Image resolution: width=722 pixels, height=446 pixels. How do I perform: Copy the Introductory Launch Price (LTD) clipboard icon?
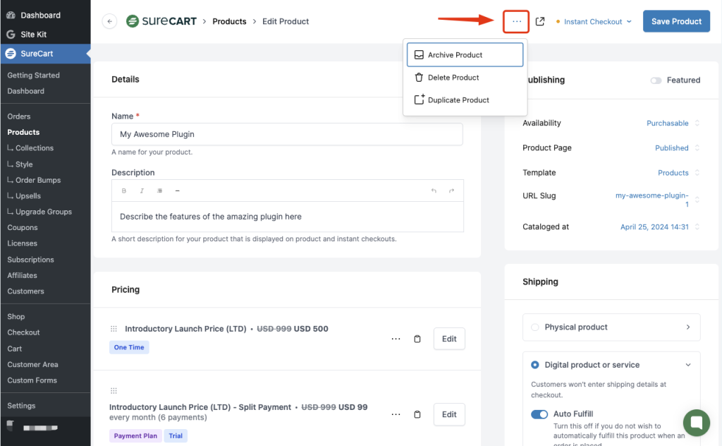click(x=417, y=339)
